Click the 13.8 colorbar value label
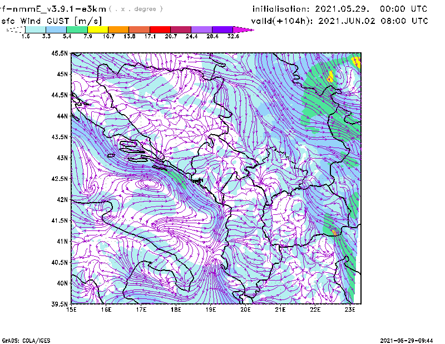Screen dimensions: 445x344 pyautogui.click(x=129, y=36)
